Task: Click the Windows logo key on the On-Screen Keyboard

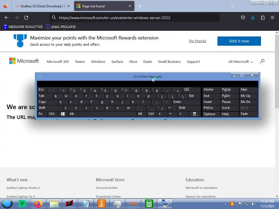Action: [63, 114]
